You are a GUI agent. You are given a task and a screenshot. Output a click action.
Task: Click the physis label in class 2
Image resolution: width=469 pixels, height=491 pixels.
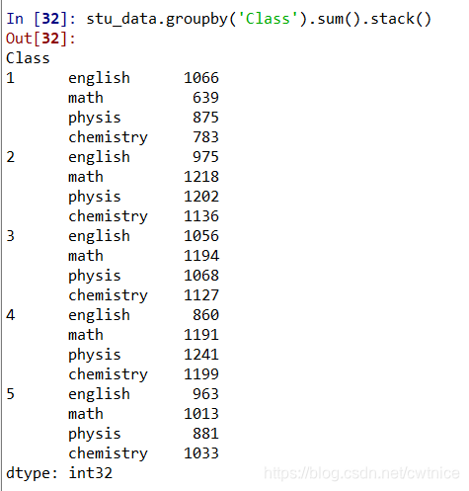click(95, 198)
